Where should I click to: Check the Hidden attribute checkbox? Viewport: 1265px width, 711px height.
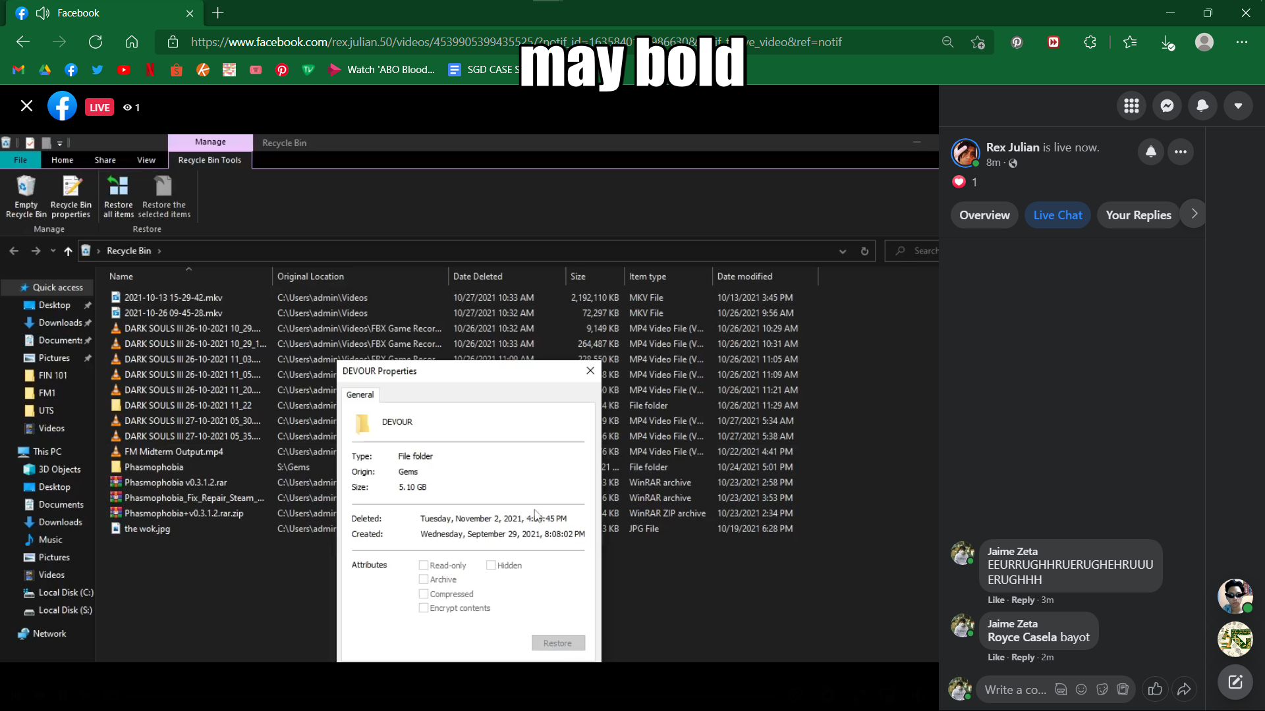pyautogui.click(x=491, y=566)
